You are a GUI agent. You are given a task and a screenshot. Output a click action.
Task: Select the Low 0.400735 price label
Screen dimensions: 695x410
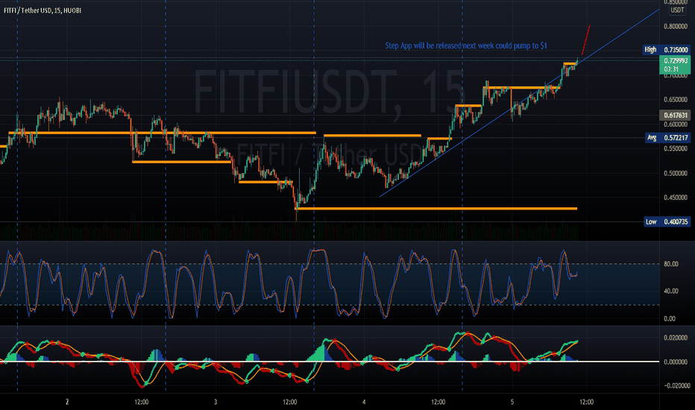pos(667,221)
